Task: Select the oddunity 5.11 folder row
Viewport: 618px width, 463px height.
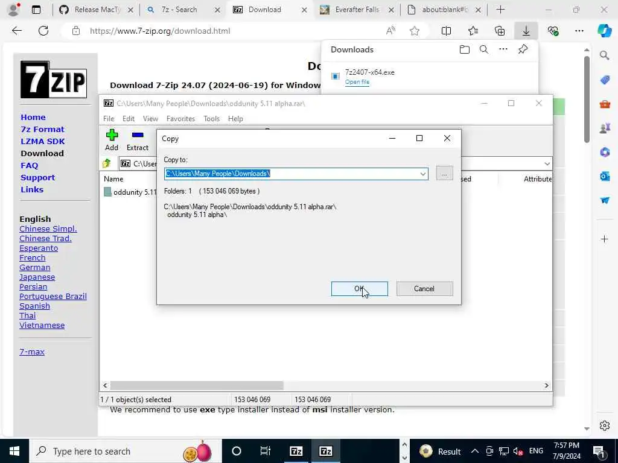Action: pyautogui.click(x=130, y=192)
